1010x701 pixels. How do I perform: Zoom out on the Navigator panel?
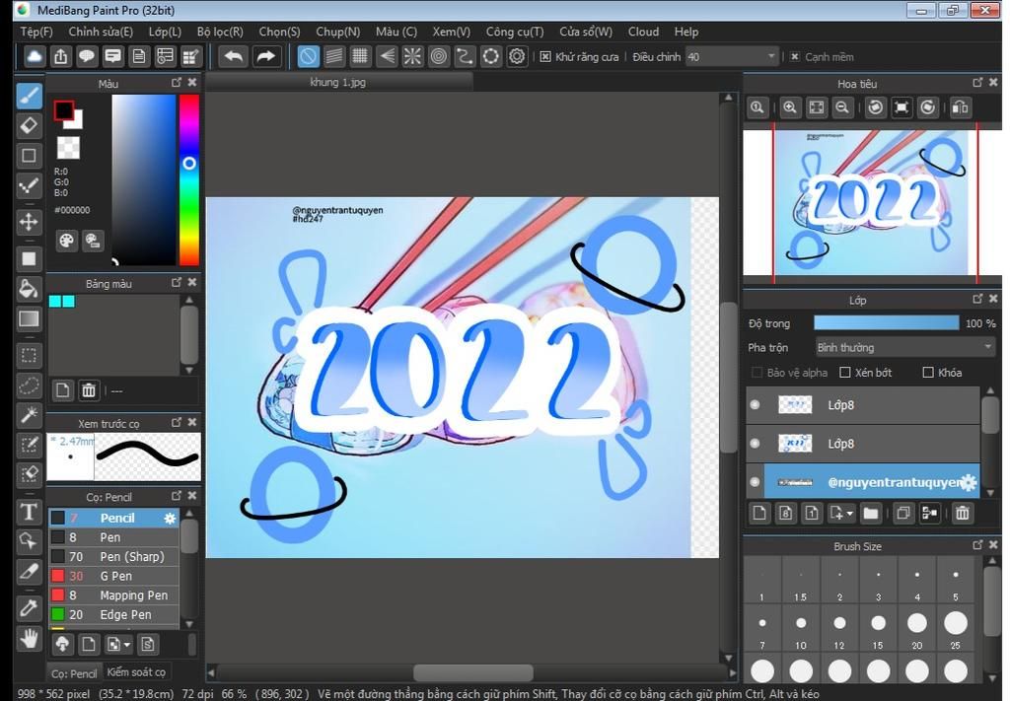pos(842,107)
